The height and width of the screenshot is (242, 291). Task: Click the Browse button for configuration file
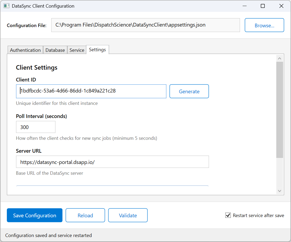pyautogui.click(x=264, y=25)
